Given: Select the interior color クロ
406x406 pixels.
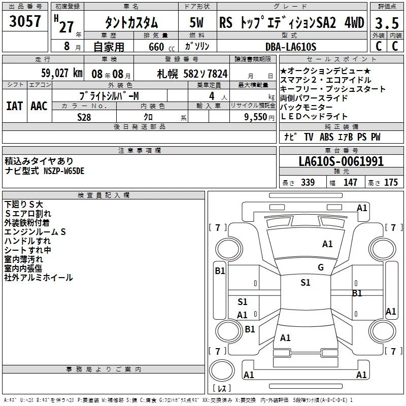Looking at the screenshot, I should [x=148, y=117].
